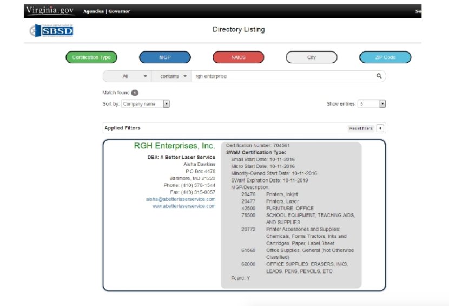Click Reset filters button
449x306 pixels.
361,128
